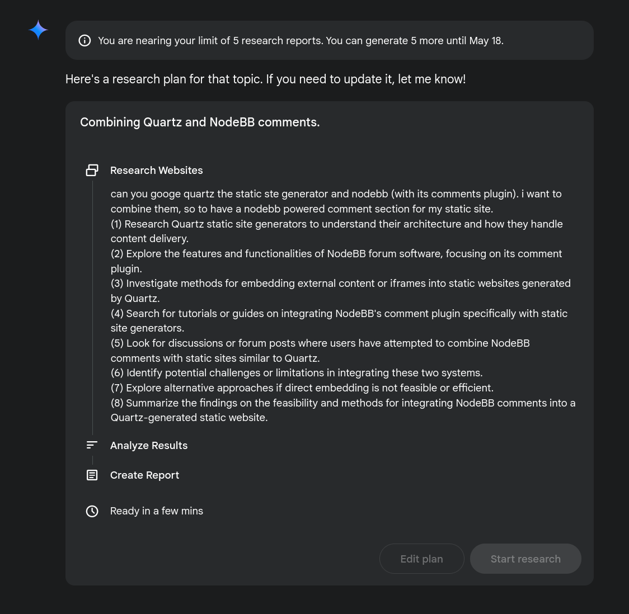This screenshot has height=614, width=629.
Task: Select step (7) Explore alternative approaches line
Action: tap(302, 388)
